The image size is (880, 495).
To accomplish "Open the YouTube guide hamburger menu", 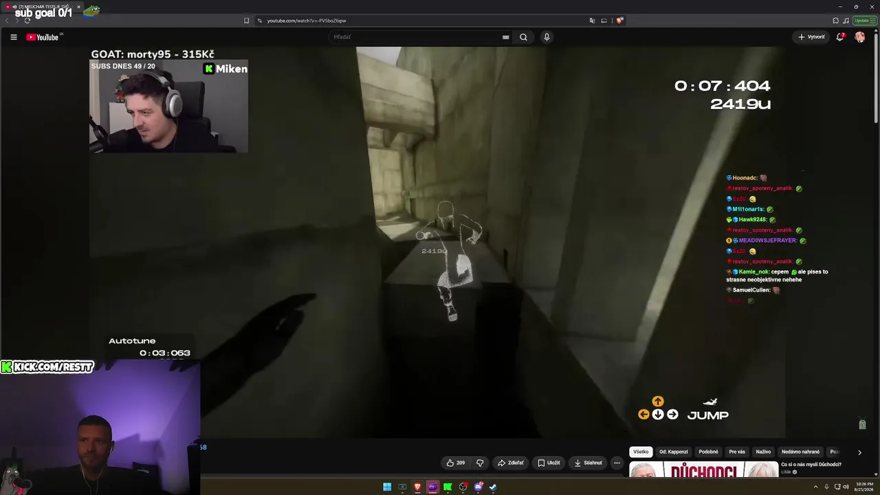I will point(14,37).
